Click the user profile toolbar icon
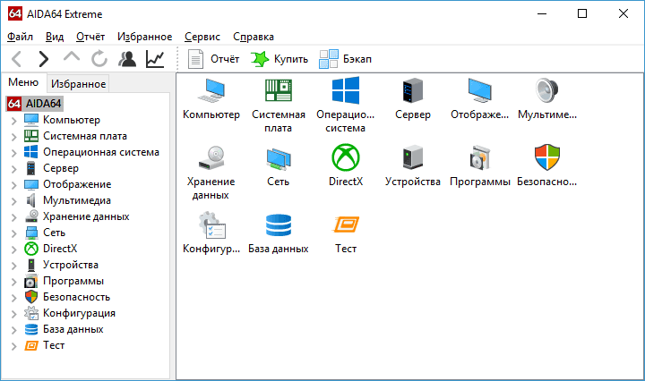This screenshot has height=381, width=645. tap(127, 59)
